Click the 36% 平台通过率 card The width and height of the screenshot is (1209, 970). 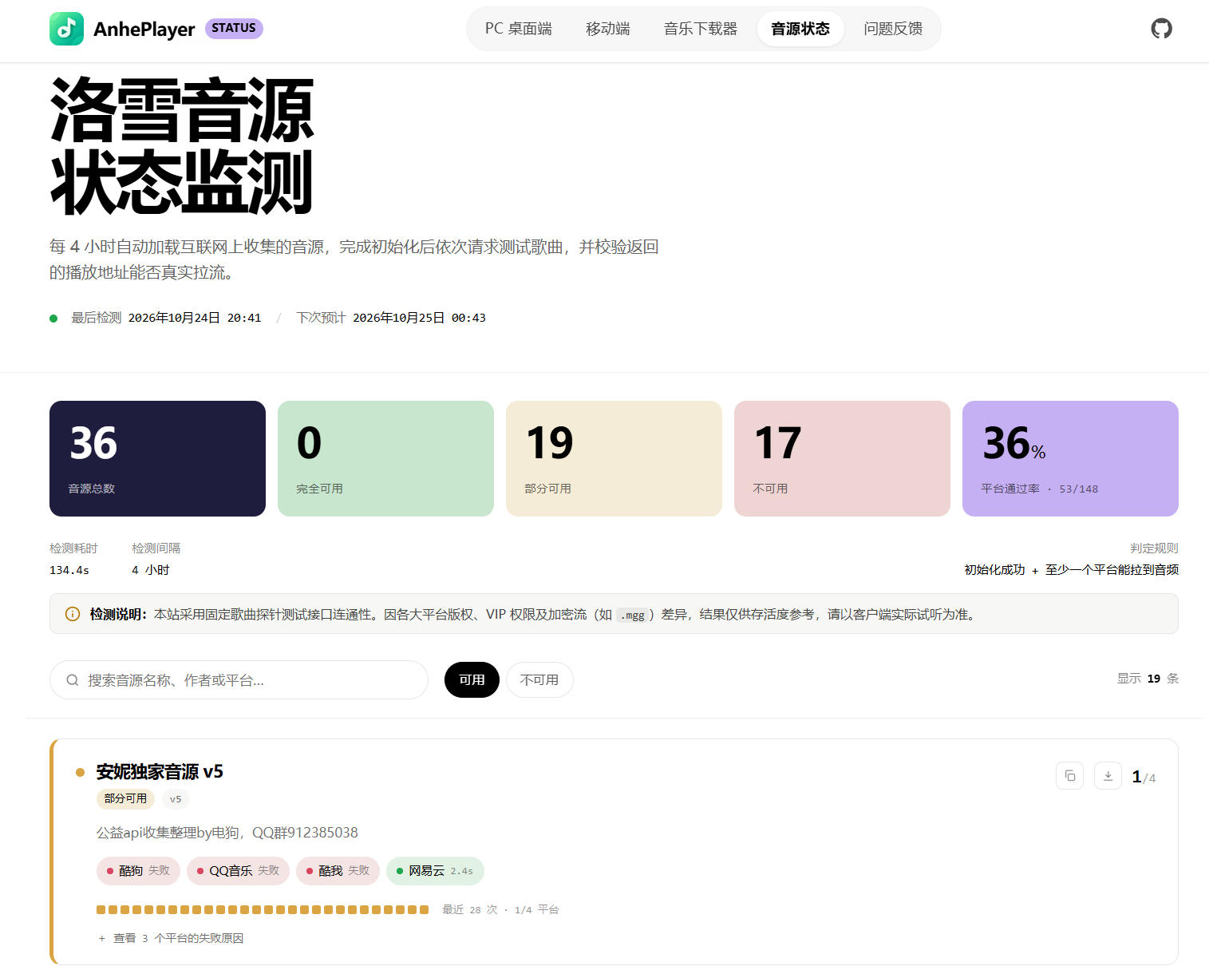pos(1070,458)
